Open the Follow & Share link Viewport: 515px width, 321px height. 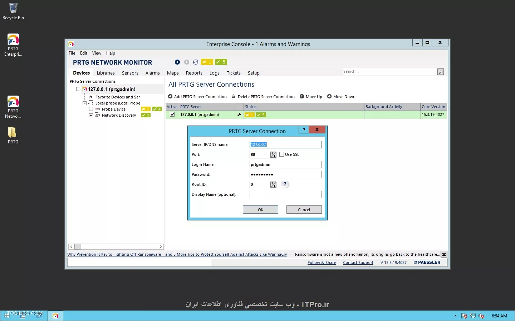click(x=322, y=263)
